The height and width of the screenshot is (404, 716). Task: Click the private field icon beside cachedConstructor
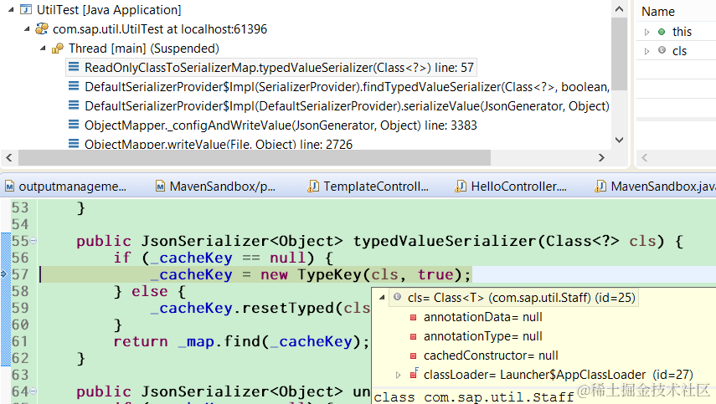pos(413,355)
